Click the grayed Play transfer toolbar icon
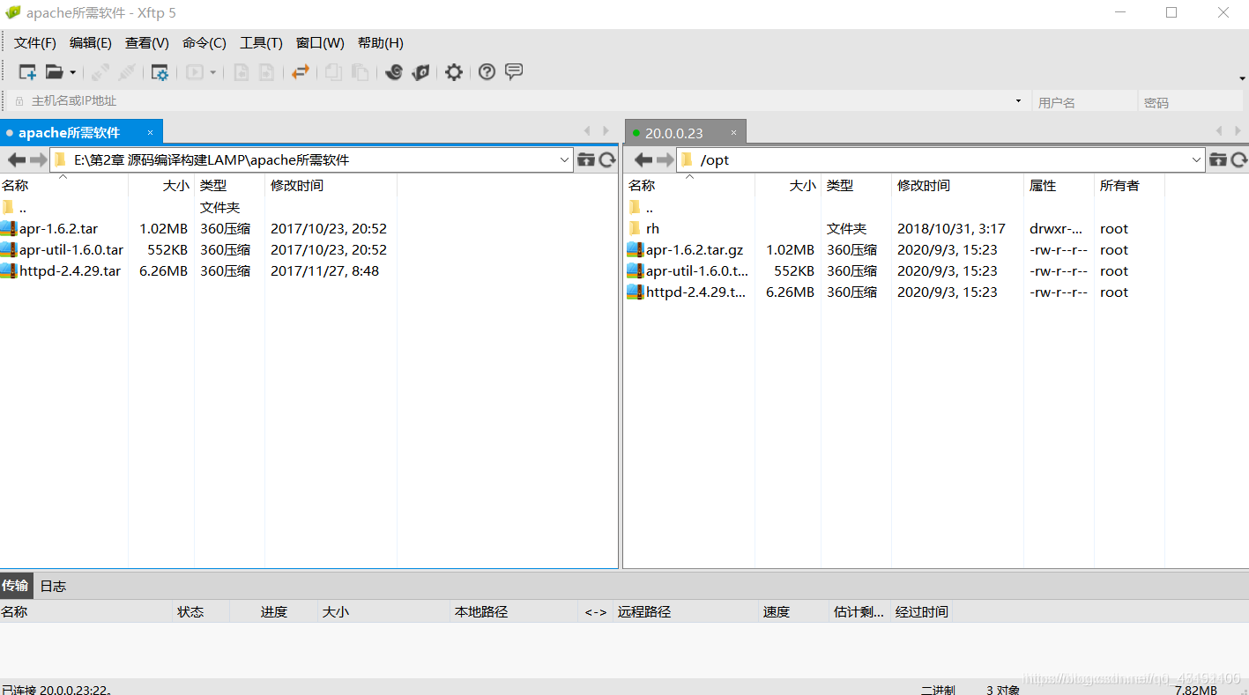Viewport: 1249px width, 695px height. [195, 72]
